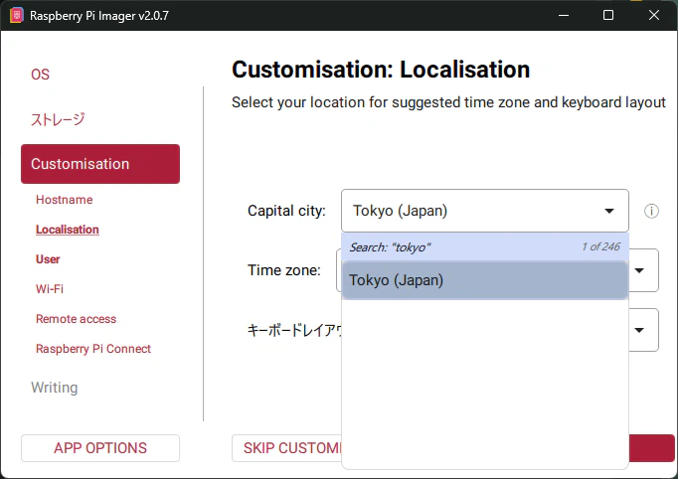The width and height of the screenshot is (678, 479).
Task: Select the Customisation step
Action: tap(100, 164)
